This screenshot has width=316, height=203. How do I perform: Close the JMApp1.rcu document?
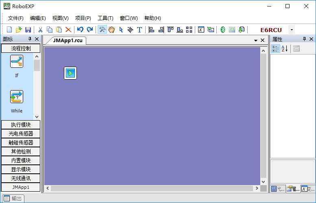[x=262, y=40]
